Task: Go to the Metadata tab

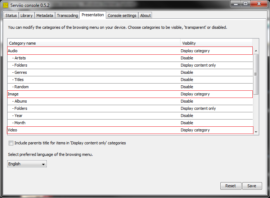Action: 45,15
